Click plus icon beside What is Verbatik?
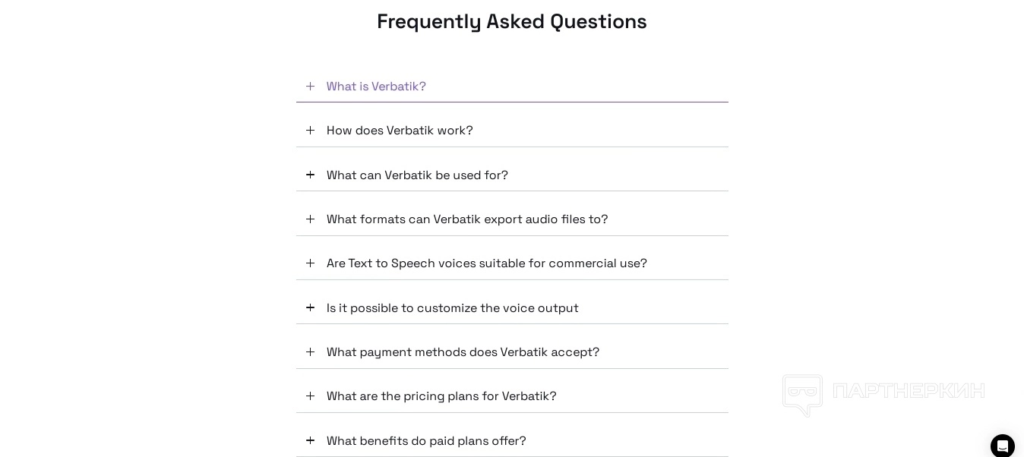The image size is (1024, 457). 310,87
